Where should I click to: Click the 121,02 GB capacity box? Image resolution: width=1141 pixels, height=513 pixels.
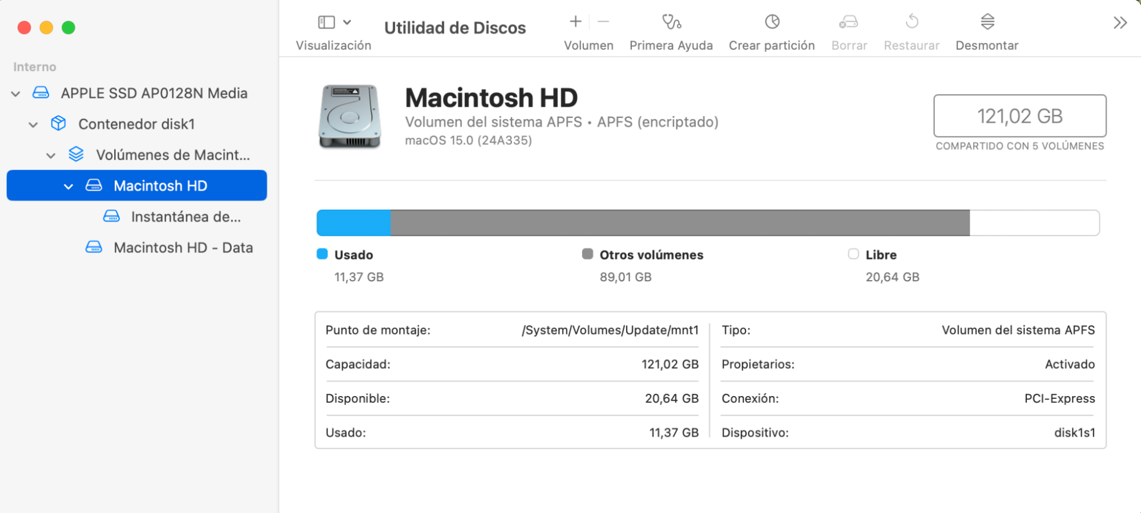[1020, 116]
